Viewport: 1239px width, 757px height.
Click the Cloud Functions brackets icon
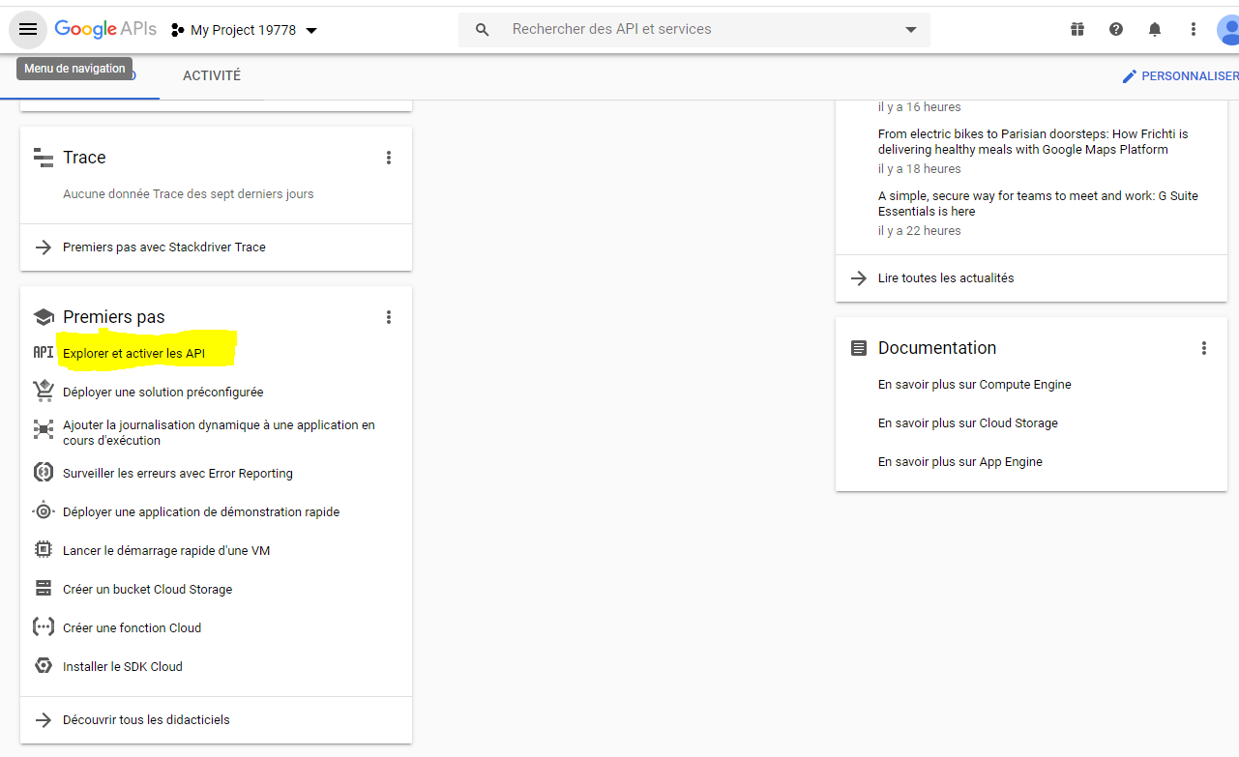click(43, 627)
